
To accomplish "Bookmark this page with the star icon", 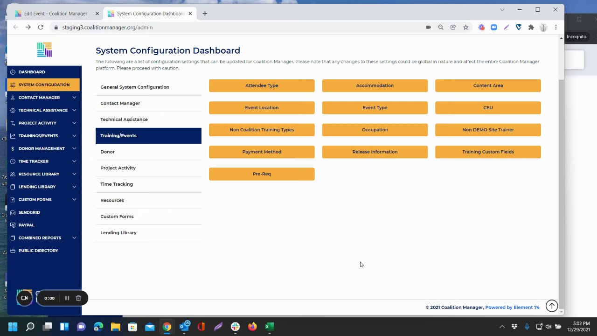I will click(465, 28).
